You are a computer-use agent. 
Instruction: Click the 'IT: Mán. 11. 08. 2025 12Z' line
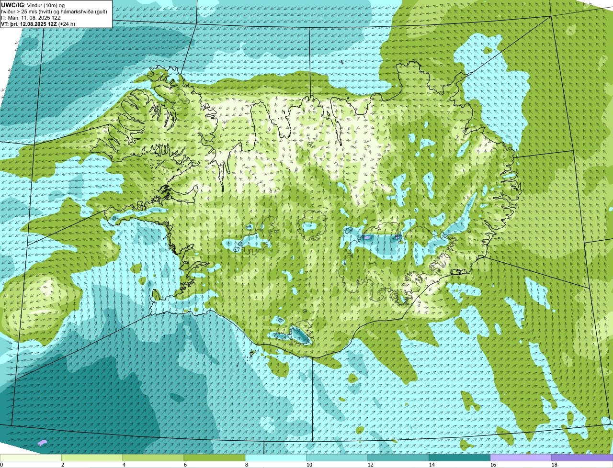(31, 18)
